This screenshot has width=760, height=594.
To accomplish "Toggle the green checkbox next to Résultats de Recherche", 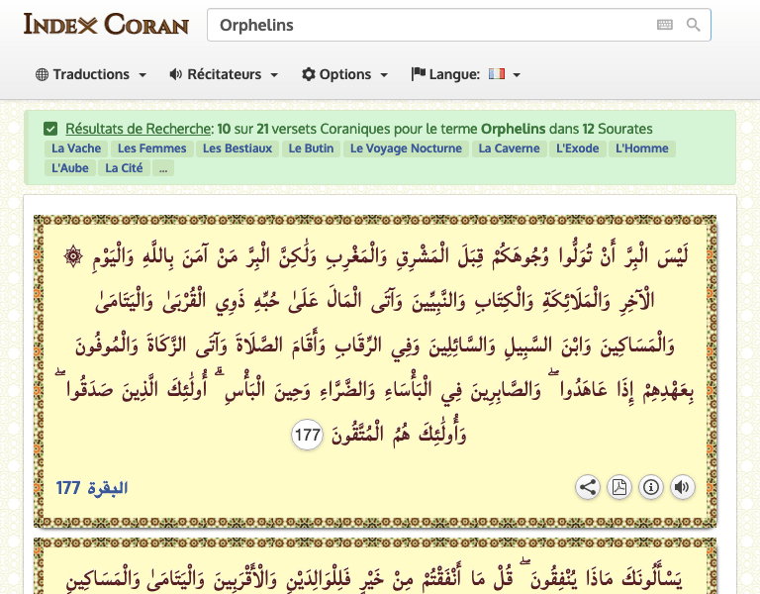I will (x=50, y=129).
